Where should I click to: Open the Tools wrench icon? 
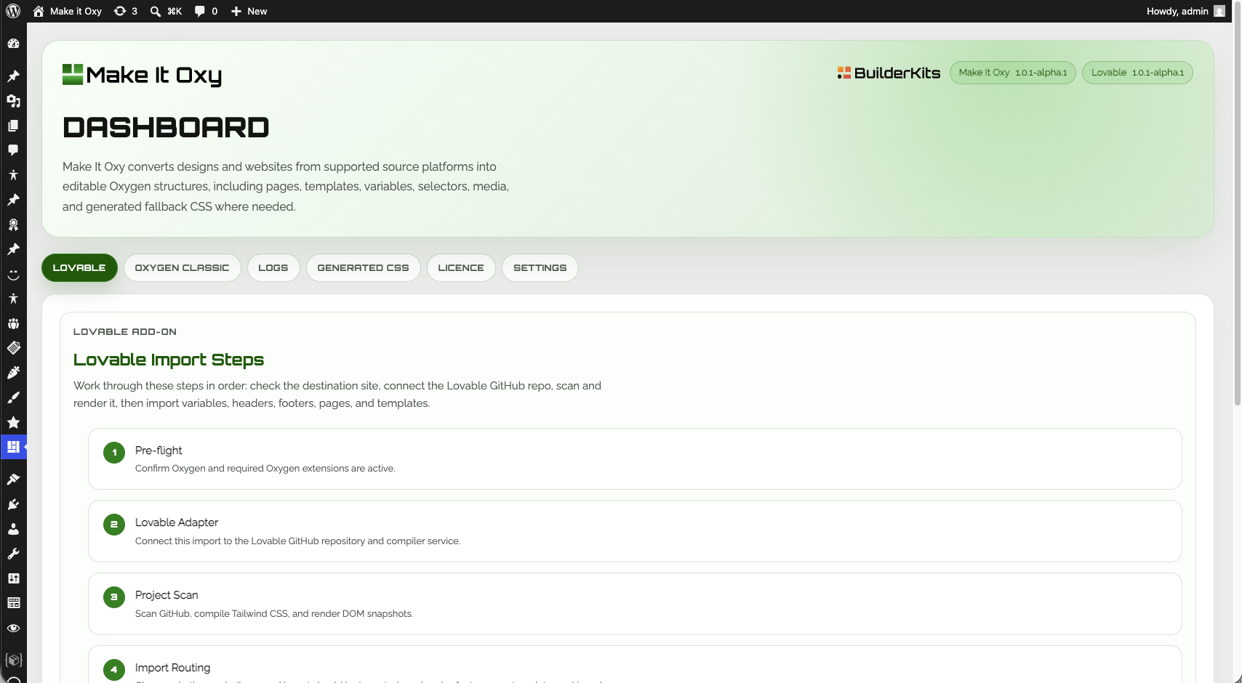(x=13, y=554)
